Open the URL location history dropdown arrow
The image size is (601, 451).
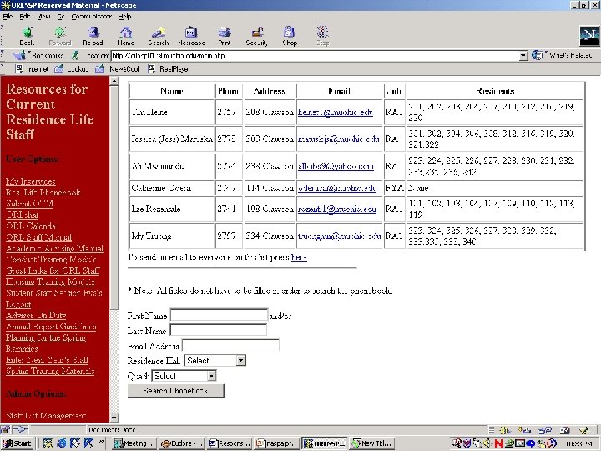tap(523, 55)
